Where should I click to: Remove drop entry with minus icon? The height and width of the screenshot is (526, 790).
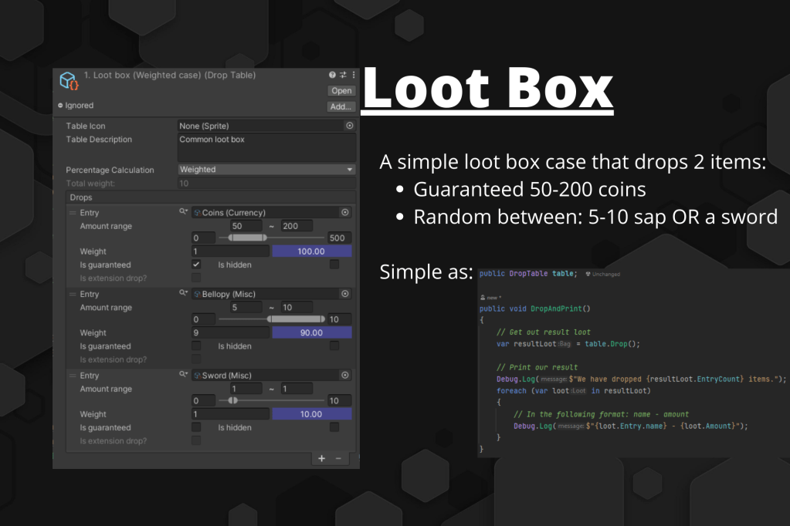click(338, 458)
